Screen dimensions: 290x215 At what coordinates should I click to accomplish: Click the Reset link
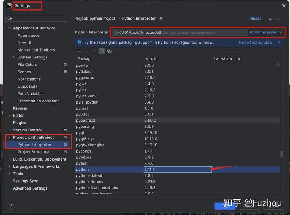pos(256,19)
